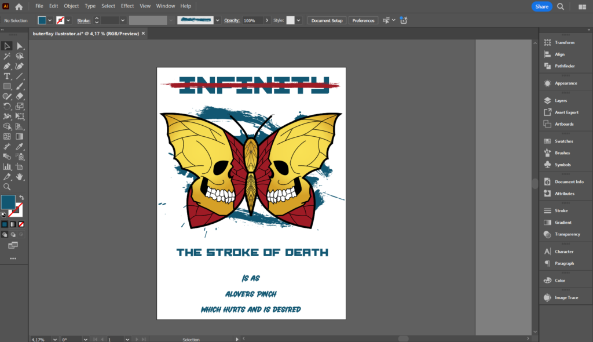Open the Pathfinder panel
The image size is (593, 342).
[565, 66]
